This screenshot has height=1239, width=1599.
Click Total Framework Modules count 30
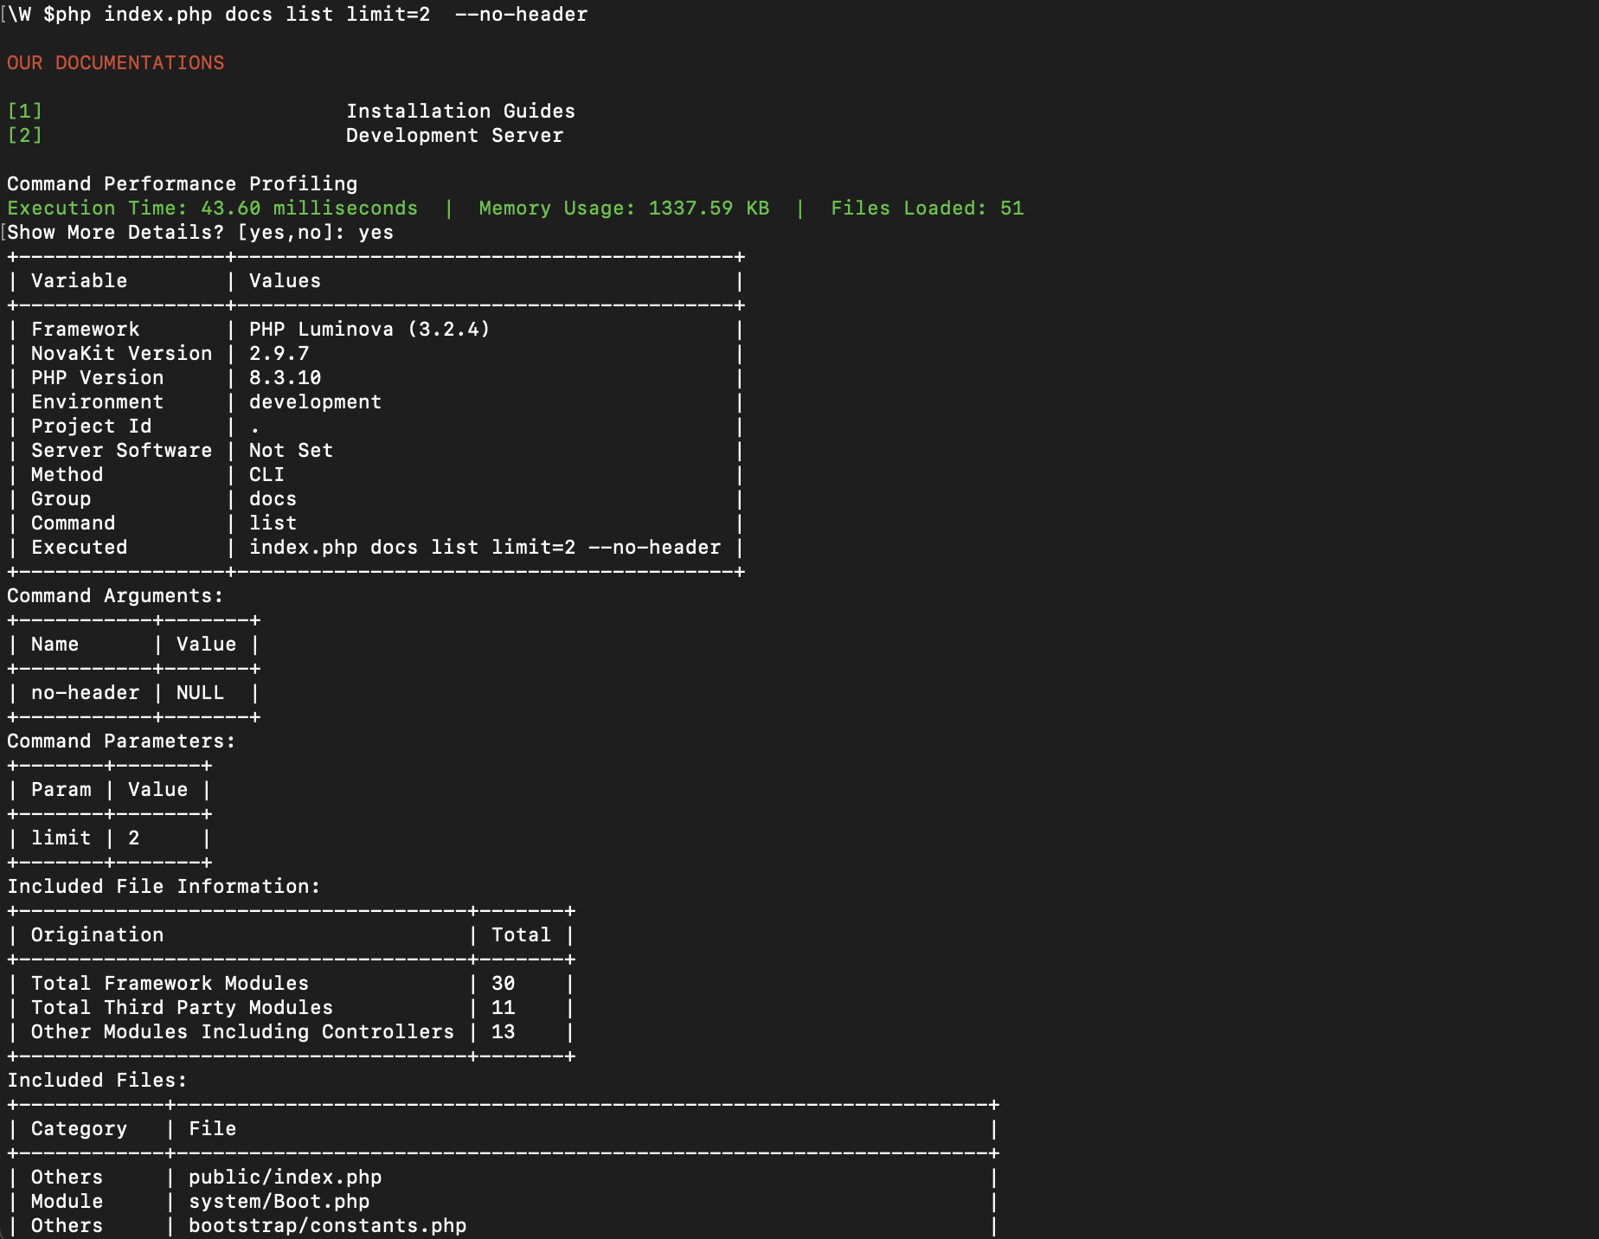point(503,984)
